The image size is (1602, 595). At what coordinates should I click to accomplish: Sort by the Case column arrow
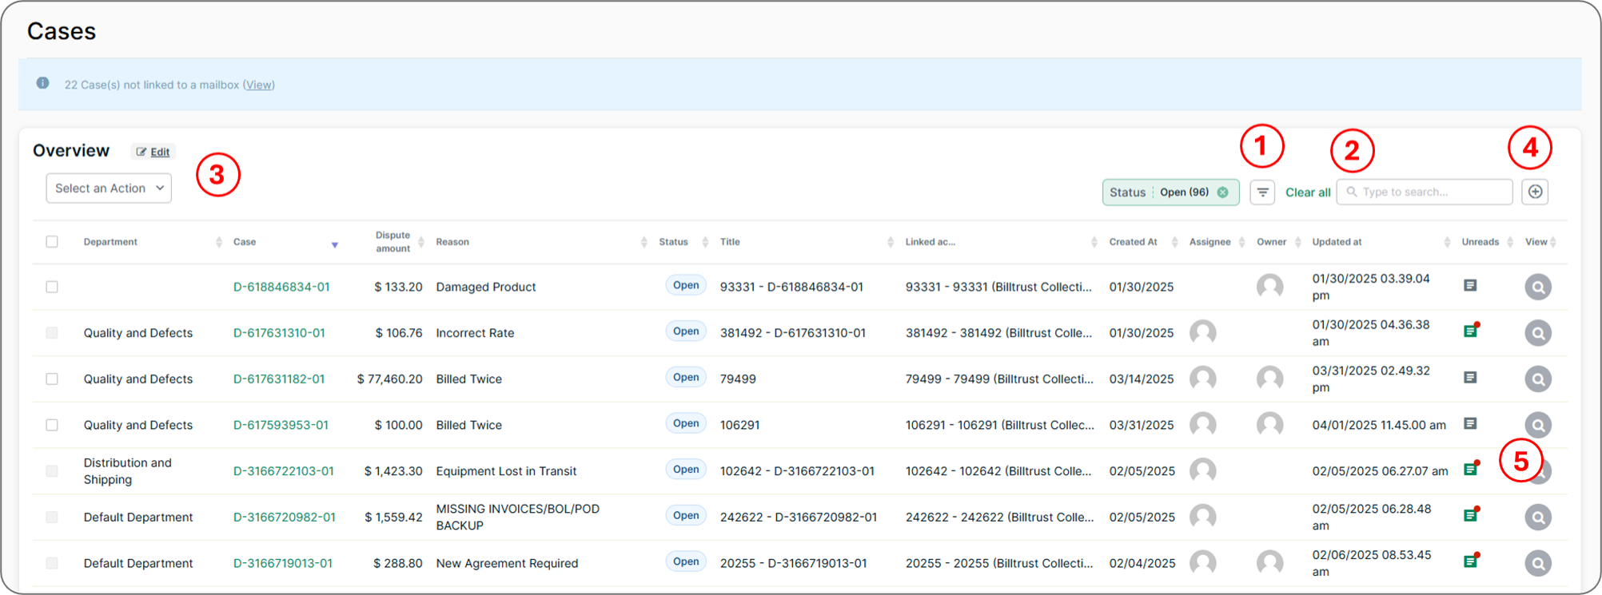(335, 244)
